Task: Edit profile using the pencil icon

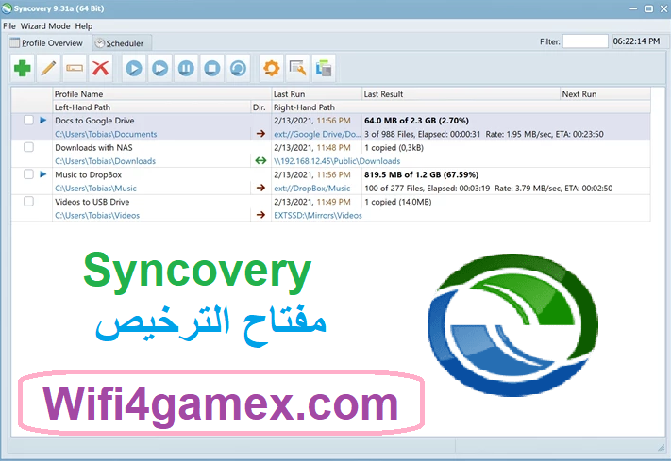Action: point(48,68)
